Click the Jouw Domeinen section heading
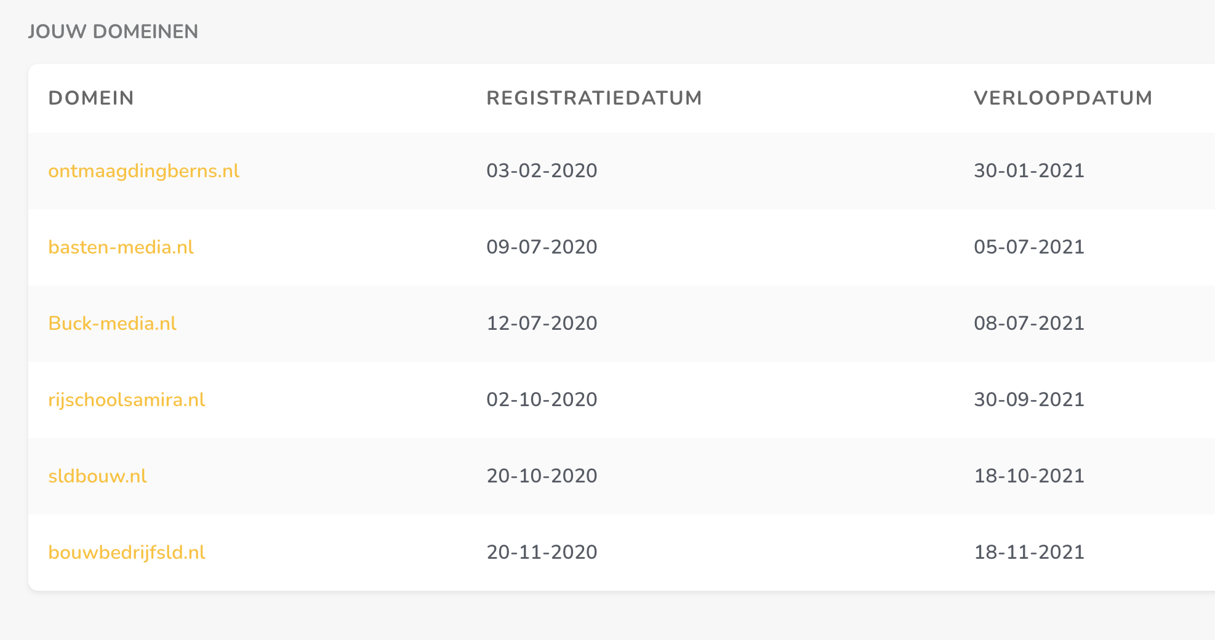The width and height of the screenshot is (1215, 640). [x=113, y=32]
